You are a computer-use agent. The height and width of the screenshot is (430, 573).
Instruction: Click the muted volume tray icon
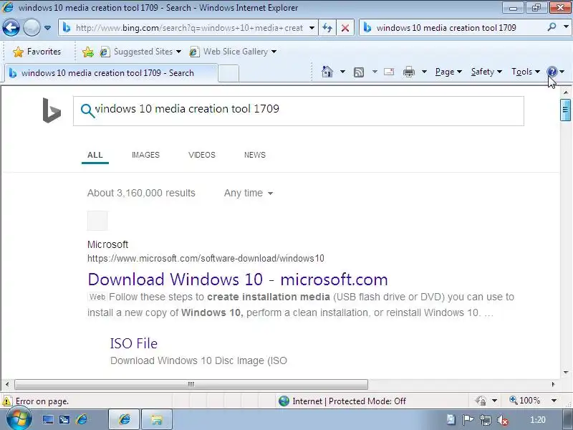[503, 420]
